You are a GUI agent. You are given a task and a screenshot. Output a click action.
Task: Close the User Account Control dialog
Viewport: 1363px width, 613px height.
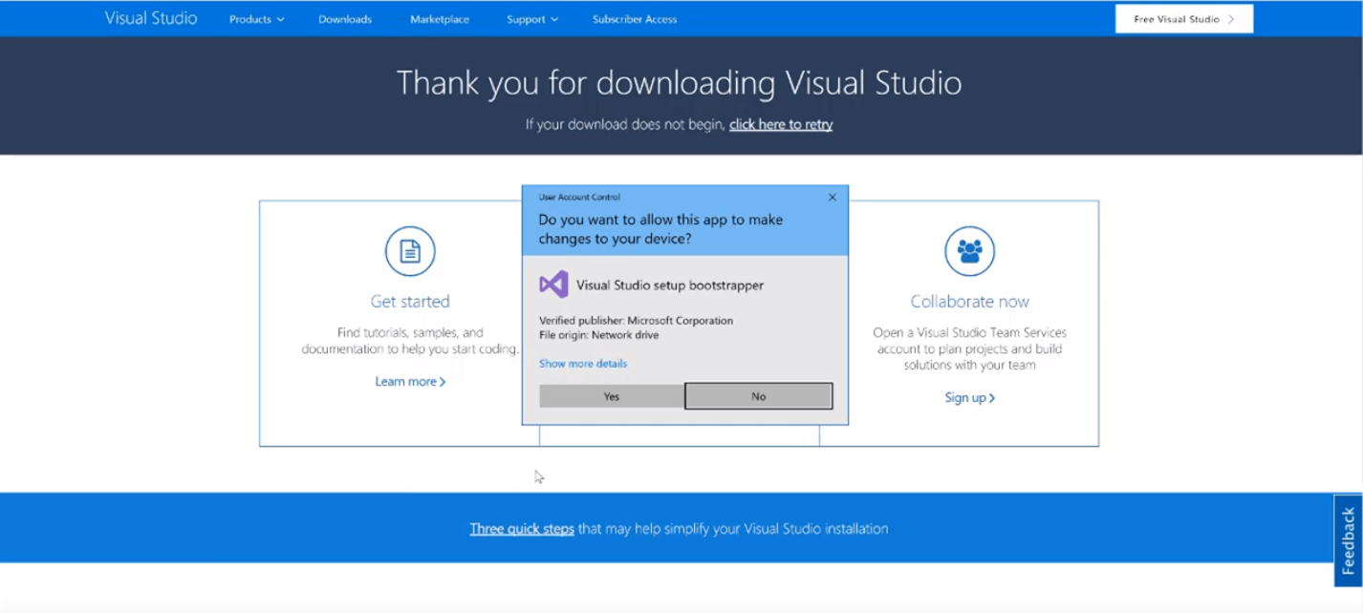[x=832, y=198]
